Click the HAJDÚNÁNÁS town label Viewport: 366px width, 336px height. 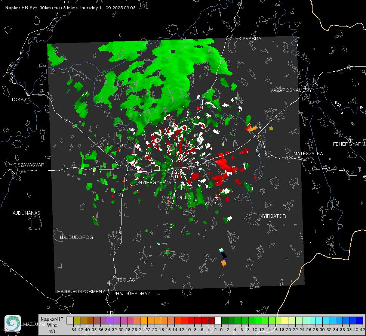tap(25, 213)
